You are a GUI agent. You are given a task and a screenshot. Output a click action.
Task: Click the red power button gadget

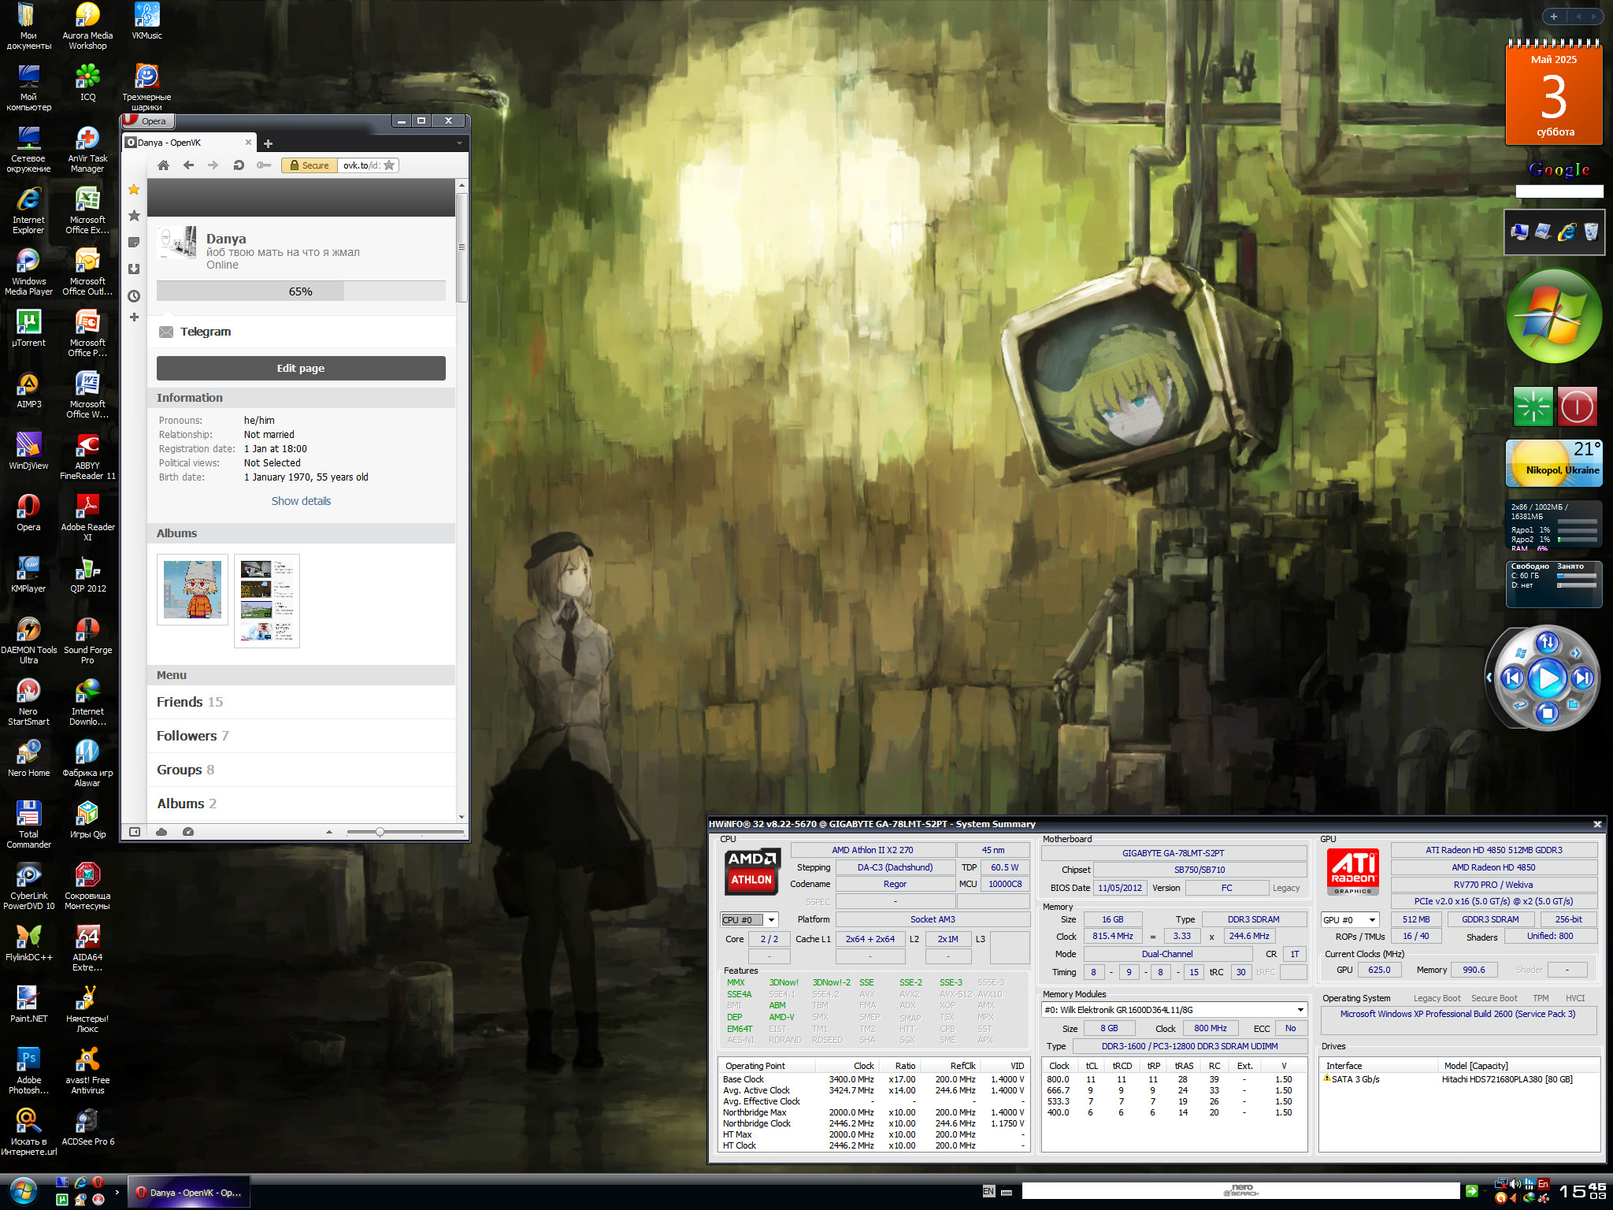[x=1577, y=407]
